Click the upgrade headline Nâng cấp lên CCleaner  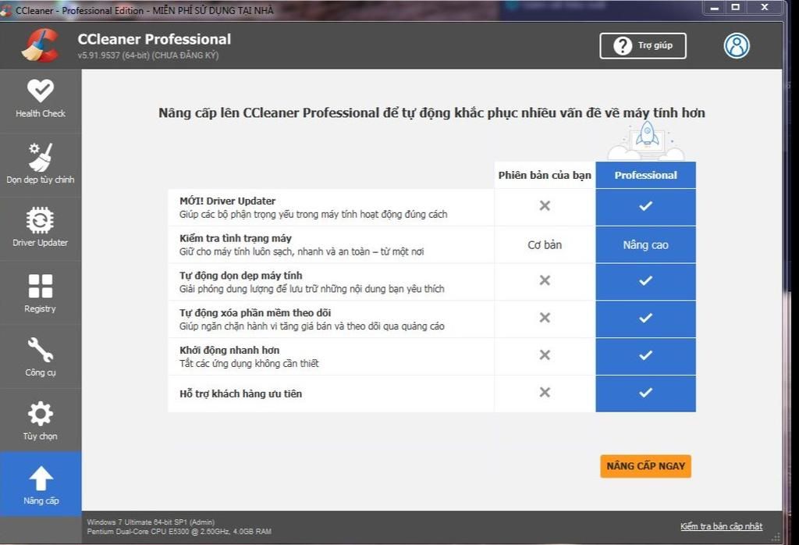coord(431,112)
